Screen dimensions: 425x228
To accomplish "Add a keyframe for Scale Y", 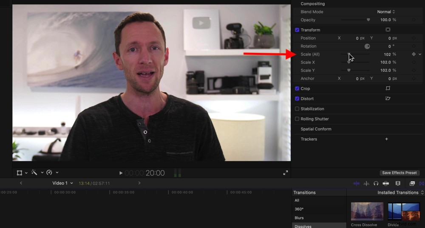I will (414, 70).
